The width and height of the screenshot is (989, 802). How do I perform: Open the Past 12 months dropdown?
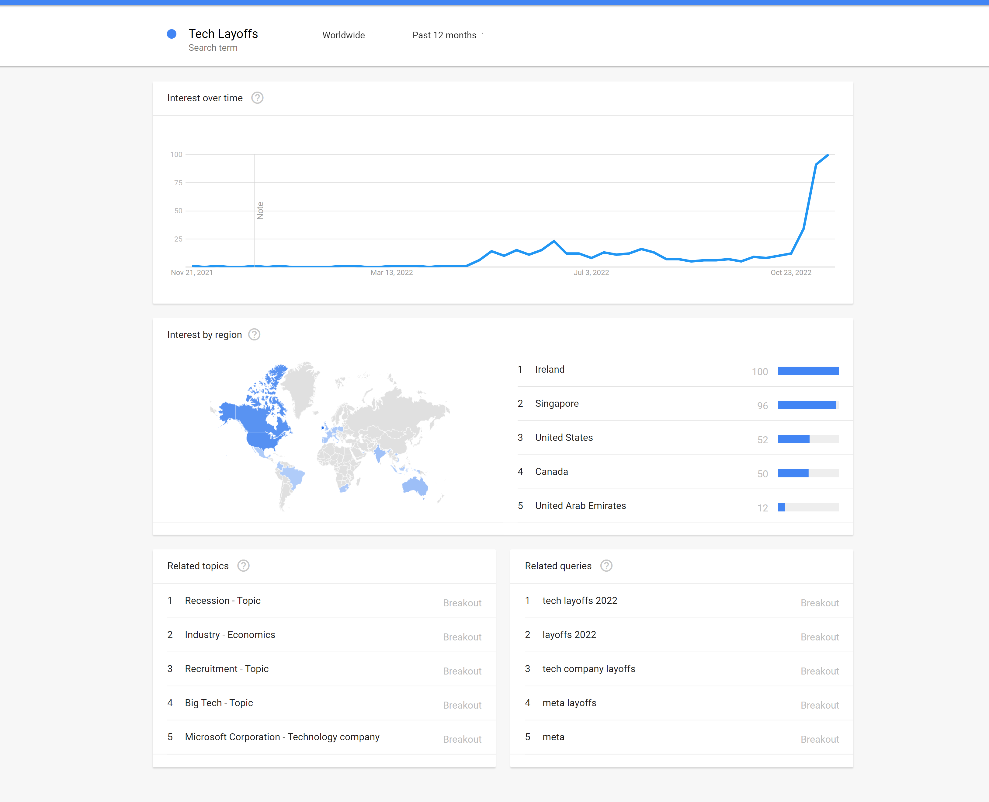445,35
